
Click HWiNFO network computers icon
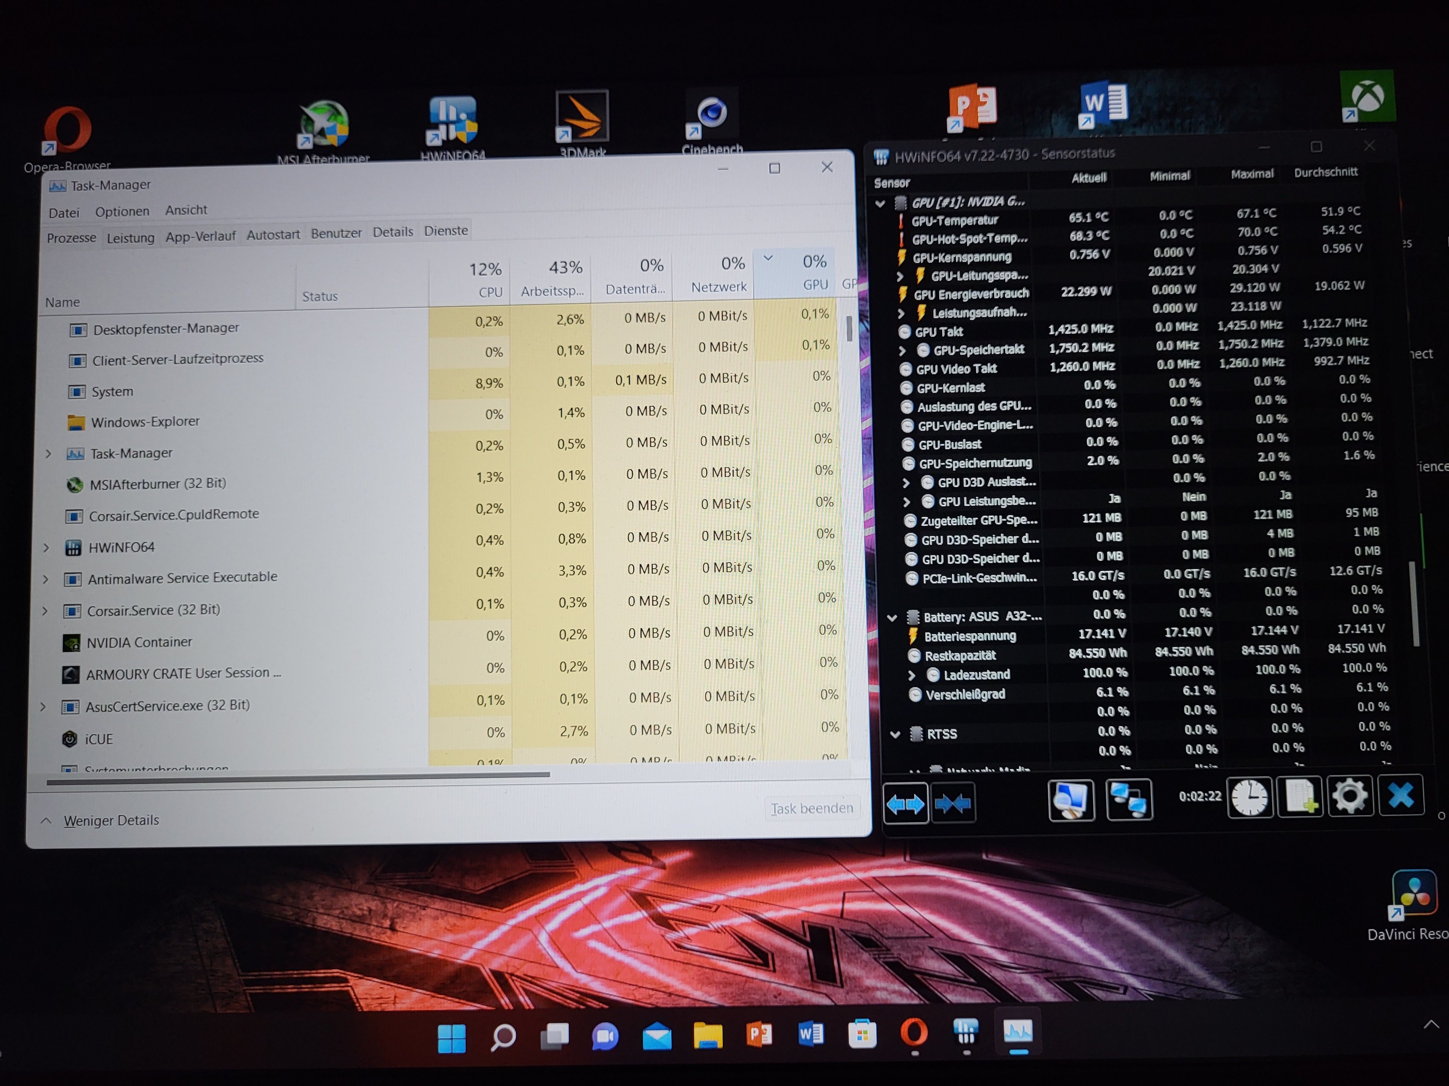[1129, 799]
